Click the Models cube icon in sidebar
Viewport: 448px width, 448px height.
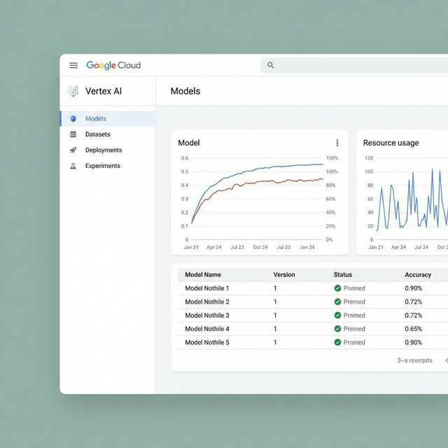73,118
